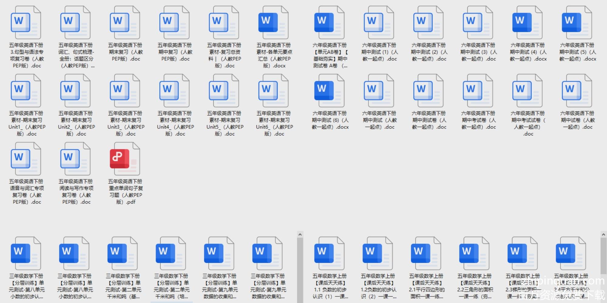Viewport: 607px width, 303px height.
Task: Select unnumbered 六年级英语下册 期中测试 (人教一起点).doc
Action: click(x=379, y=102)
